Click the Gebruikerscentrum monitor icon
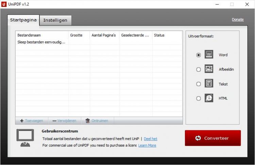The image size is (255, 165). 25,138
